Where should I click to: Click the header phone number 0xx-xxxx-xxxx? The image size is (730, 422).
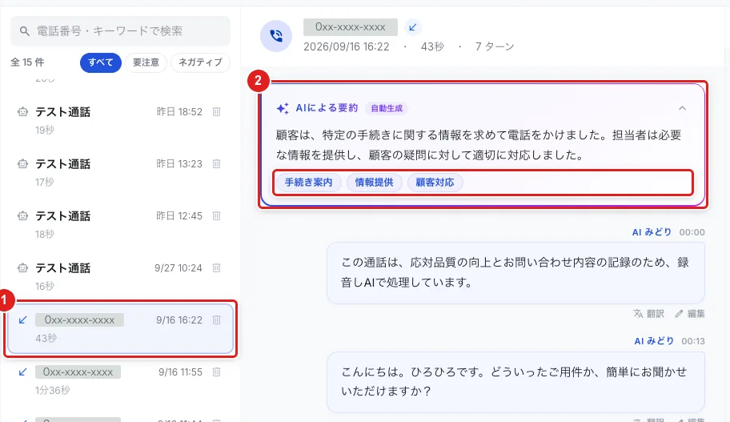pos(351,27)
